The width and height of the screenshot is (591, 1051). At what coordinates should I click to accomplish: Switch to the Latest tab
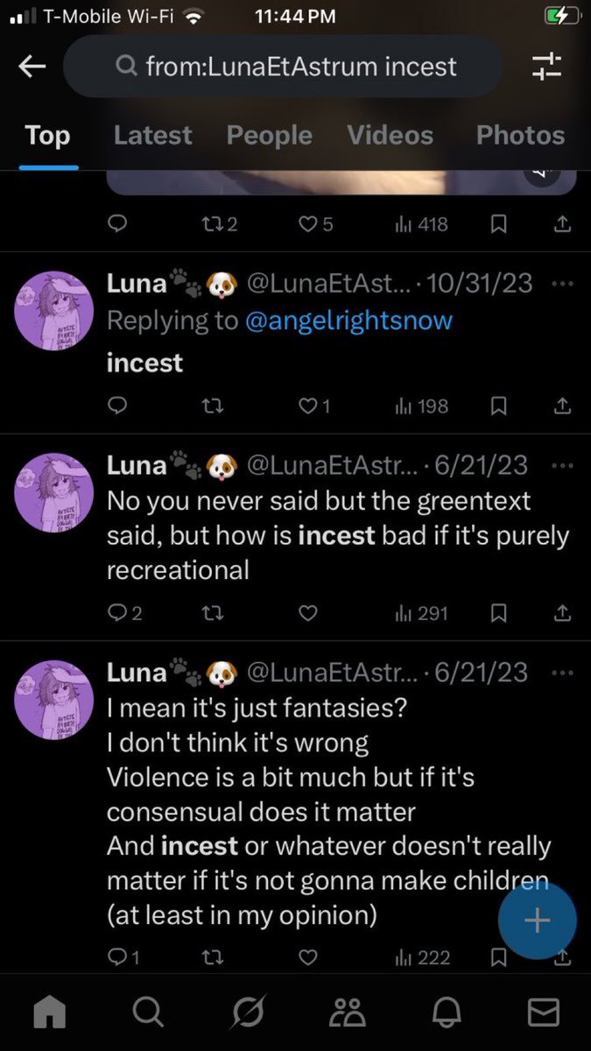152,135
